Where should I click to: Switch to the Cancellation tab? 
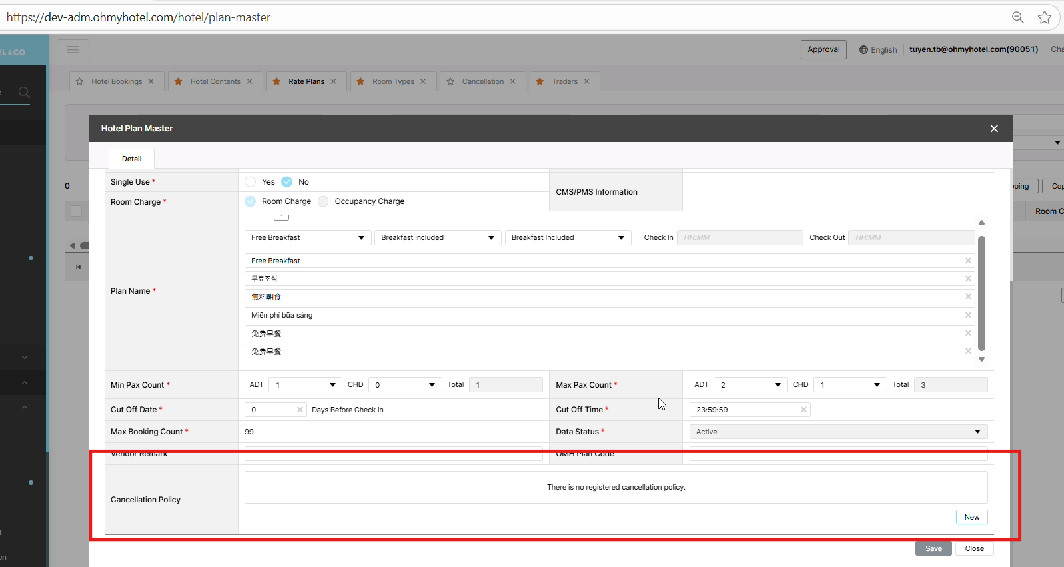click(x=482, y=81)
